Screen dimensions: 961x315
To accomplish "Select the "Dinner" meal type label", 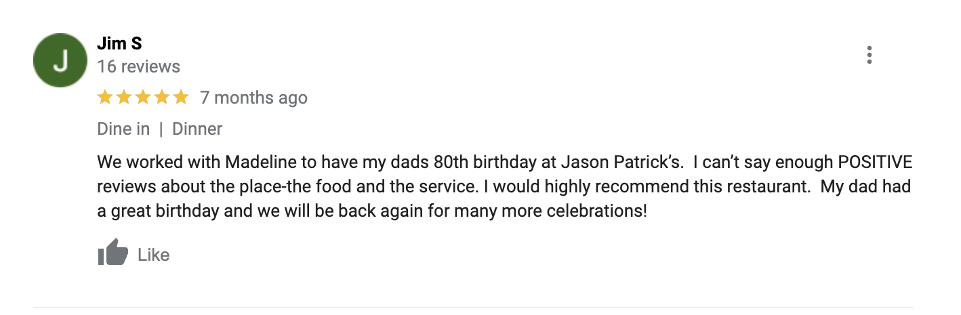I will (197, 129).
